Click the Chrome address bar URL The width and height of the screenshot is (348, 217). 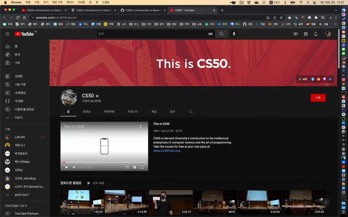(56, 17)
